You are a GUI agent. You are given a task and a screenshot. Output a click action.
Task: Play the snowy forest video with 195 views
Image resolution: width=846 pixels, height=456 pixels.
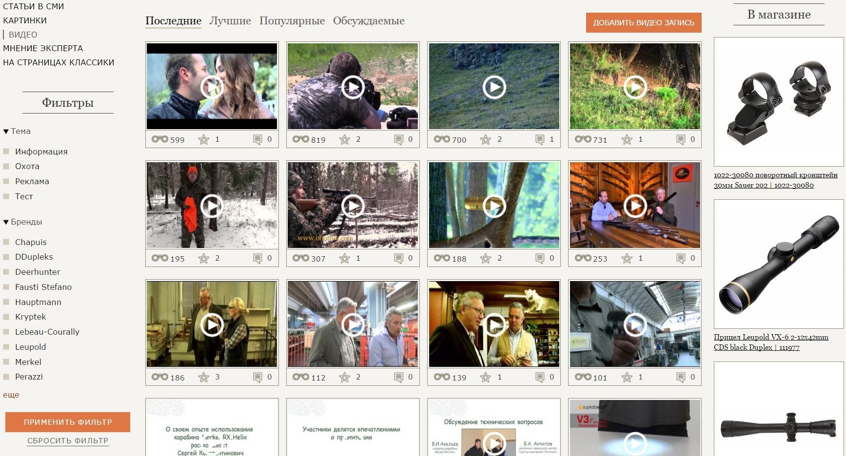pyautogui.click(x=212, y=206)
